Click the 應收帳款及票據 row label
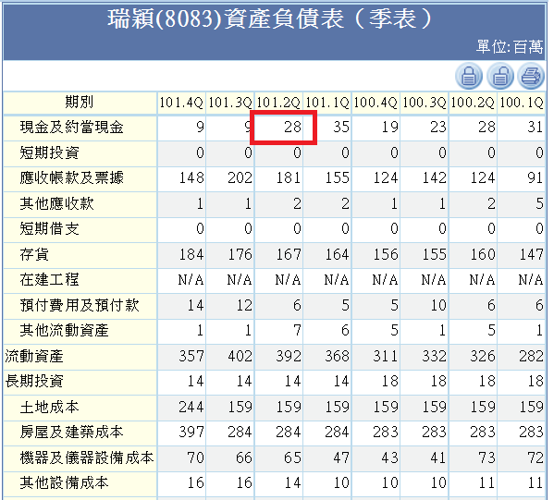The image size is (554, 500). (x=71, y=177)
